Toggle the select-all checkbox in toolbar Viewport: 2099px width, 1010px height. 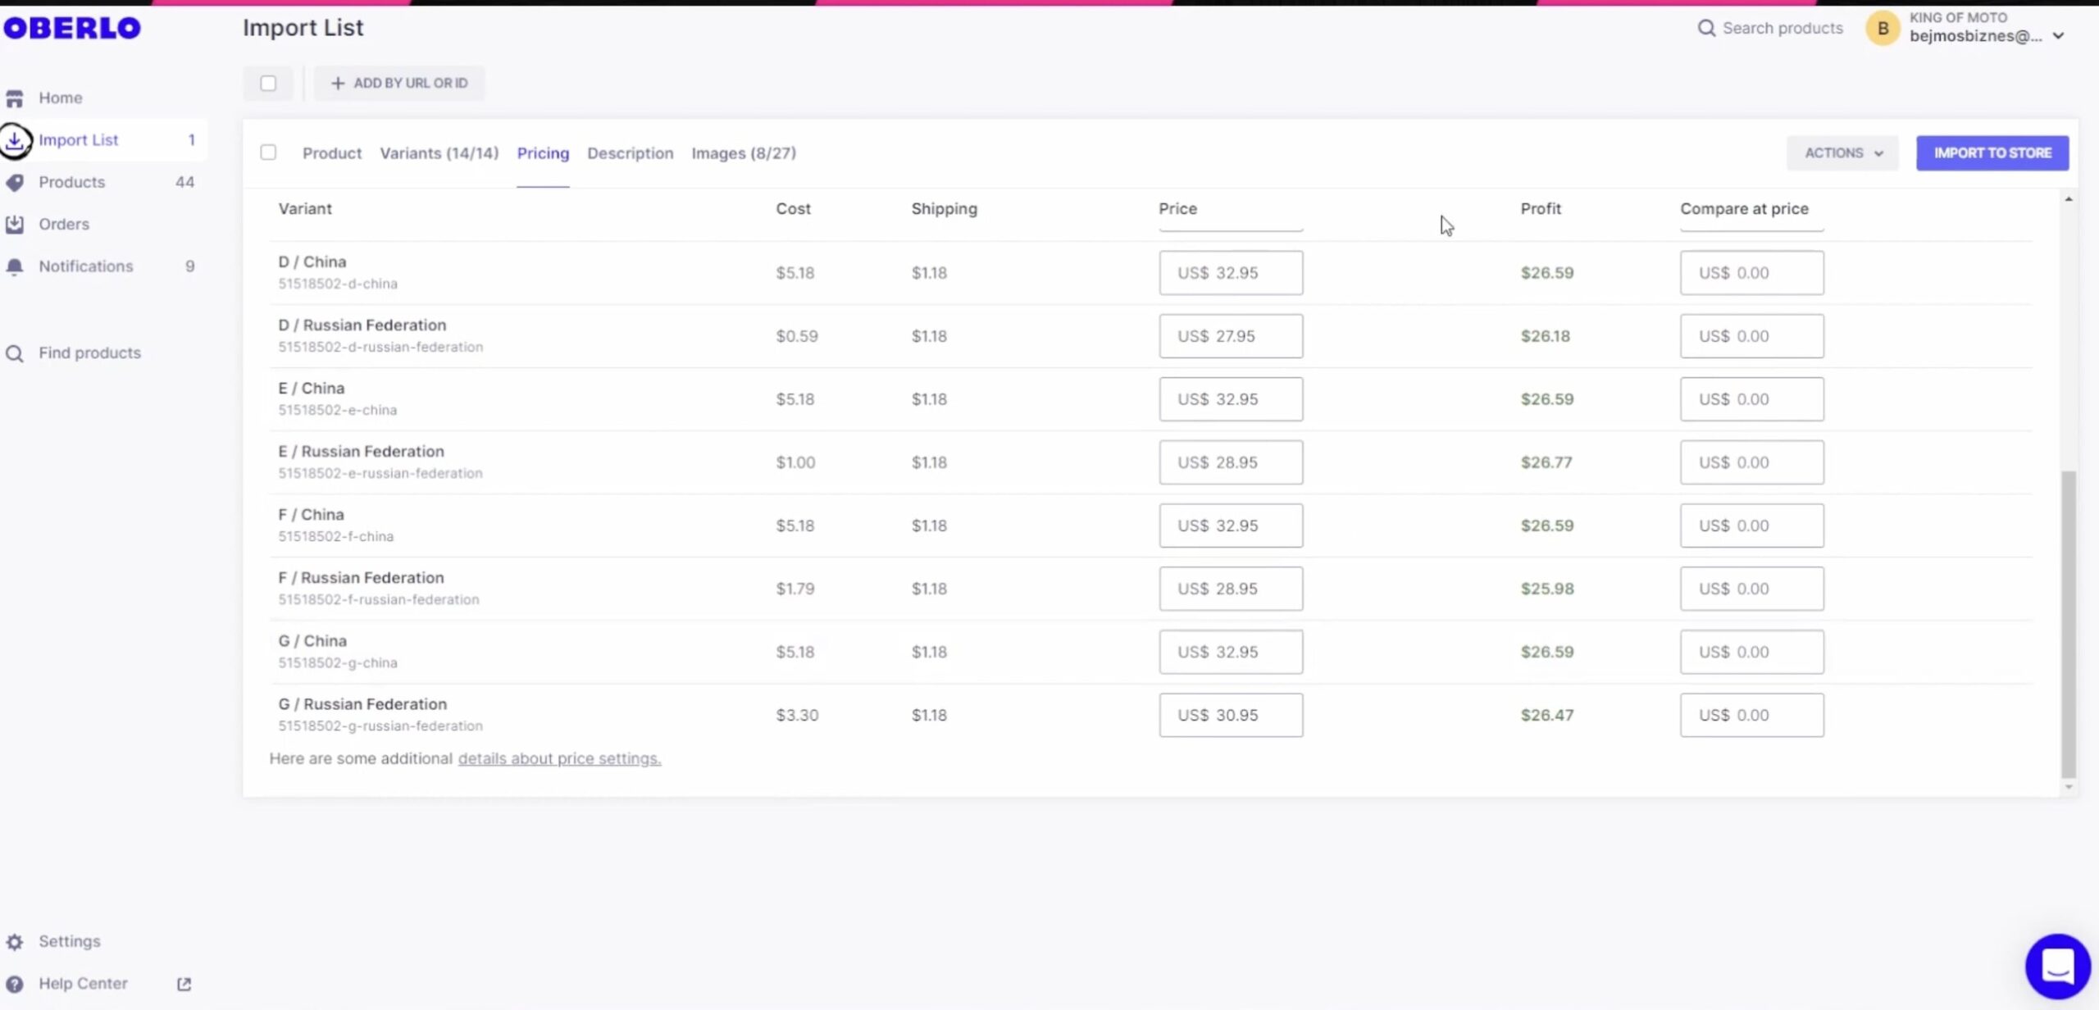coord(268,84)
